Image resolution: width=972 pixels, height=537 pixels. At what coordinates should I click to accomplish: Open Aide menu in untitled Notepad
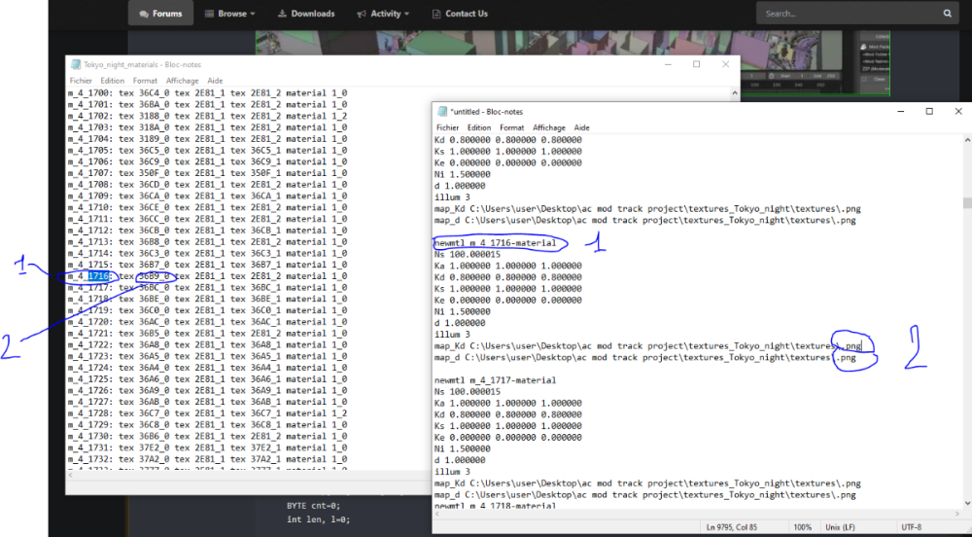coord(581,127)
